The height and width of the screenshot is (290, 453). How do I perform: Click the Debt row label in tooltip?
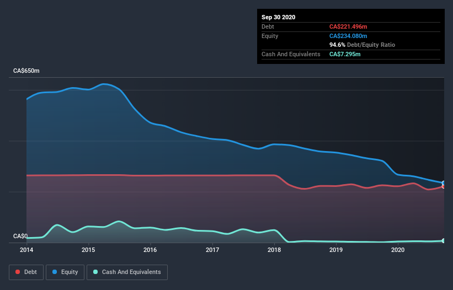(268, 26)
